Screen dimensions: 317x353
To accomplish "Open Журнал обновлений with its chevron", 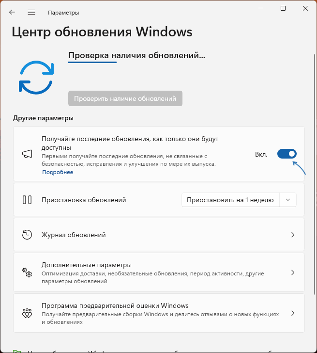I will click(x=293, y=235).
